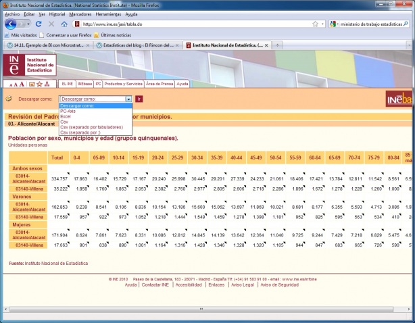Click the printer icon beside Descargar como

click(x=9, y=99)
